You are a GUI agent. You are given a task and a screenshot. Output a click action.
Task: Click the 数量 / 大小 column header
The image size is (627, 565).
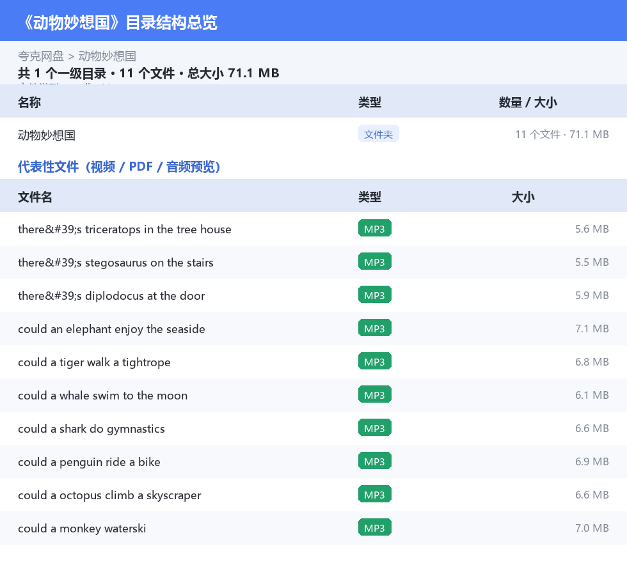coord(527,102)
